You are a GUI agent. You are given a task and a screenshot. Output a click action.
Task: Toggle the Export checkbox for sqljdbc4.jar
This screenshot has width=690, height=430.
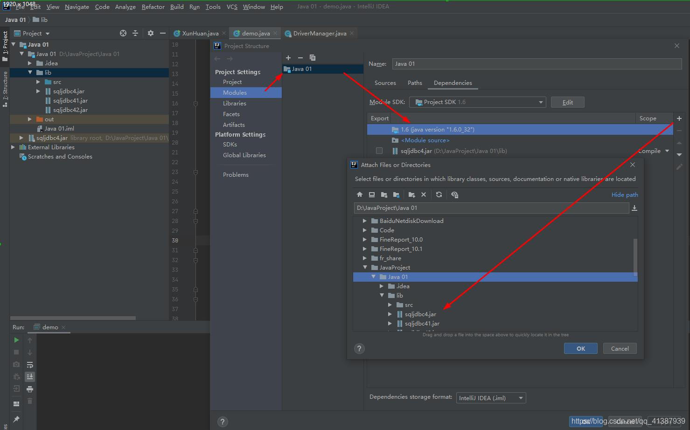tap(379, 151)
